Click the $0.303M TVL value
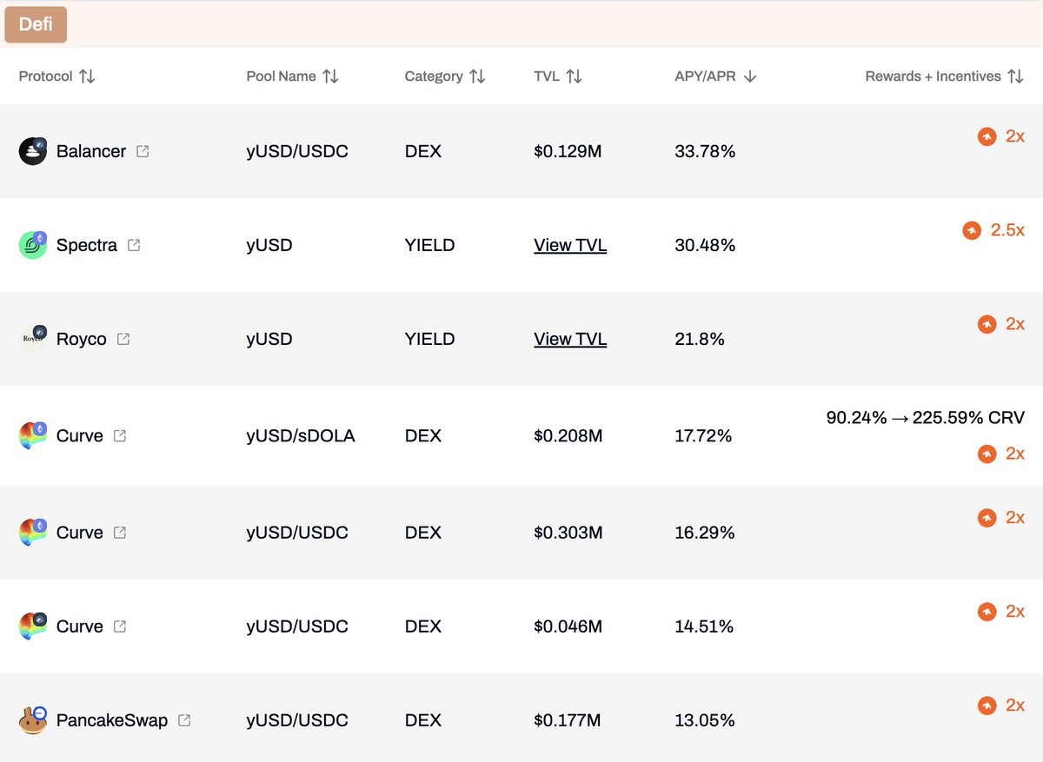1043x762 pixels. (568, 532)
